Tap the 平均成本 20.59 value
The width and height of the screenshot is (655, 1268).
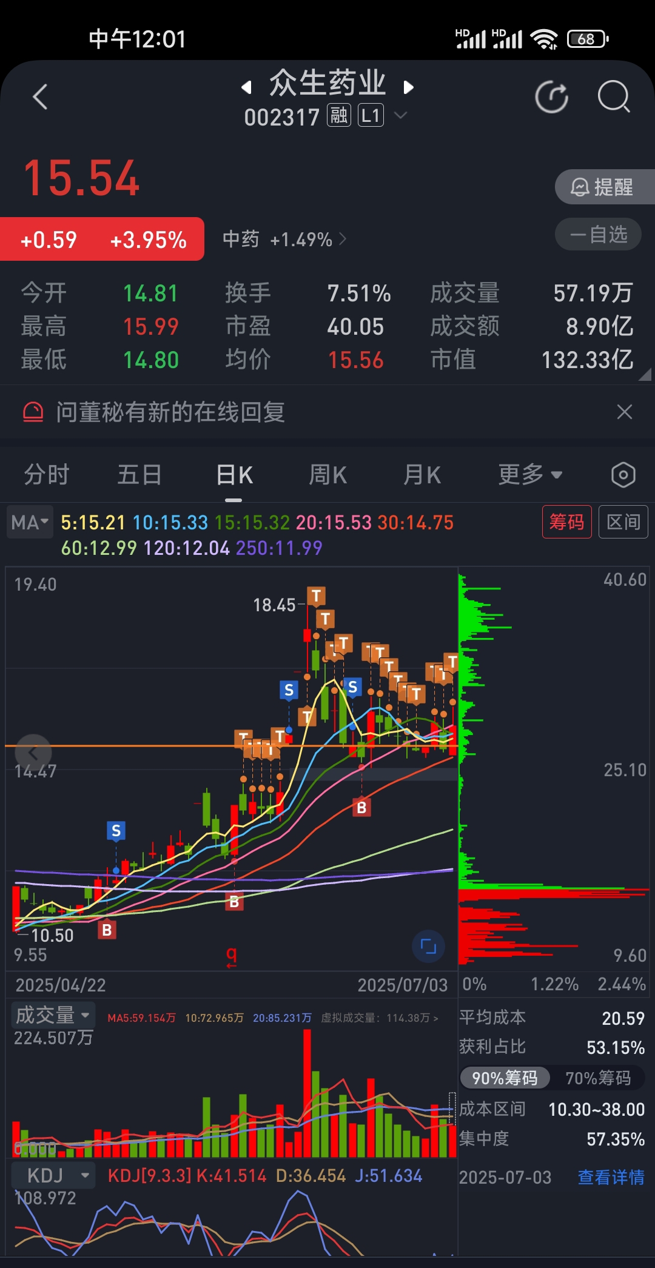click(x=623, y=1018)
